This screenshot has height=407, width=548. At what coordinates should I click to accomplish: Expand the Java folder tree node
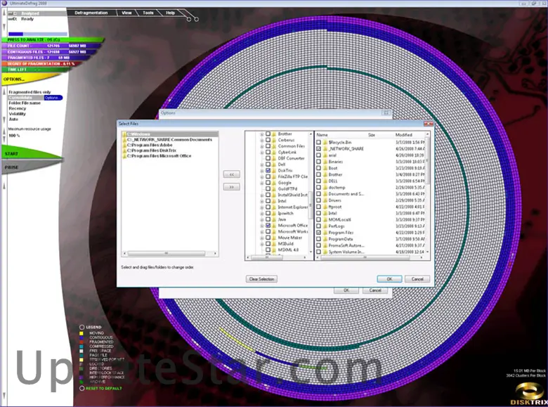(x=261, y=219)
